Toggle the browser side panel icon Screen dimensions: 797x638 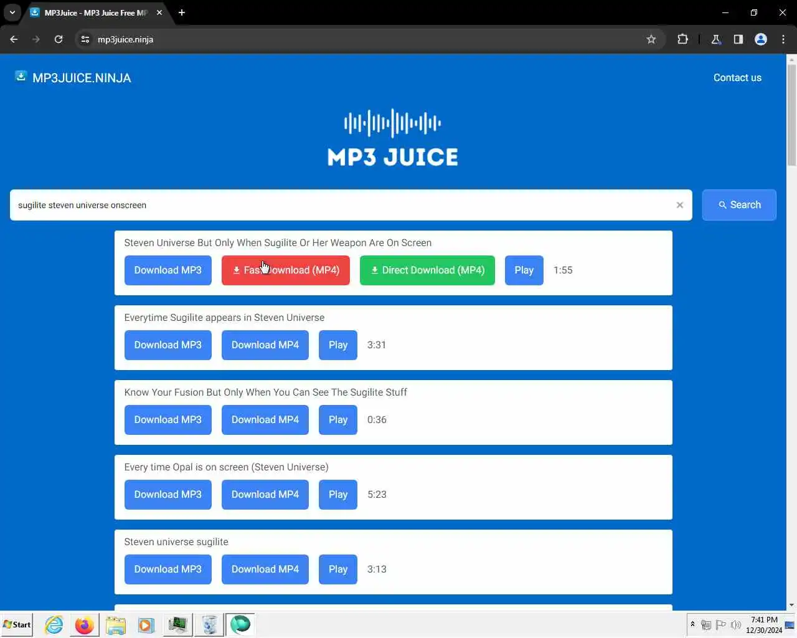[x=738, y=39]
